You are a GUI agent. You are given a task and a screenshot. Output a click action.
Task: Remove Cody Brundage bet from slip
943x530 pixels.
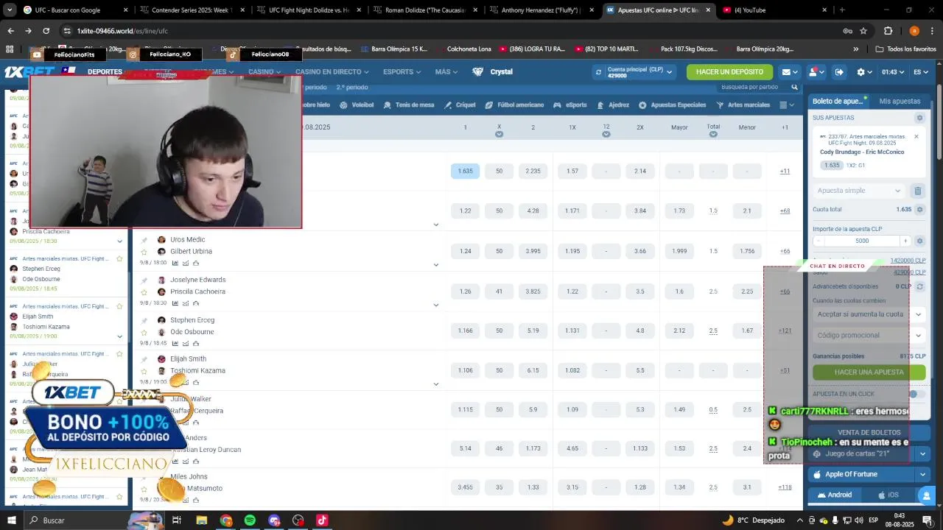(916, 137)
